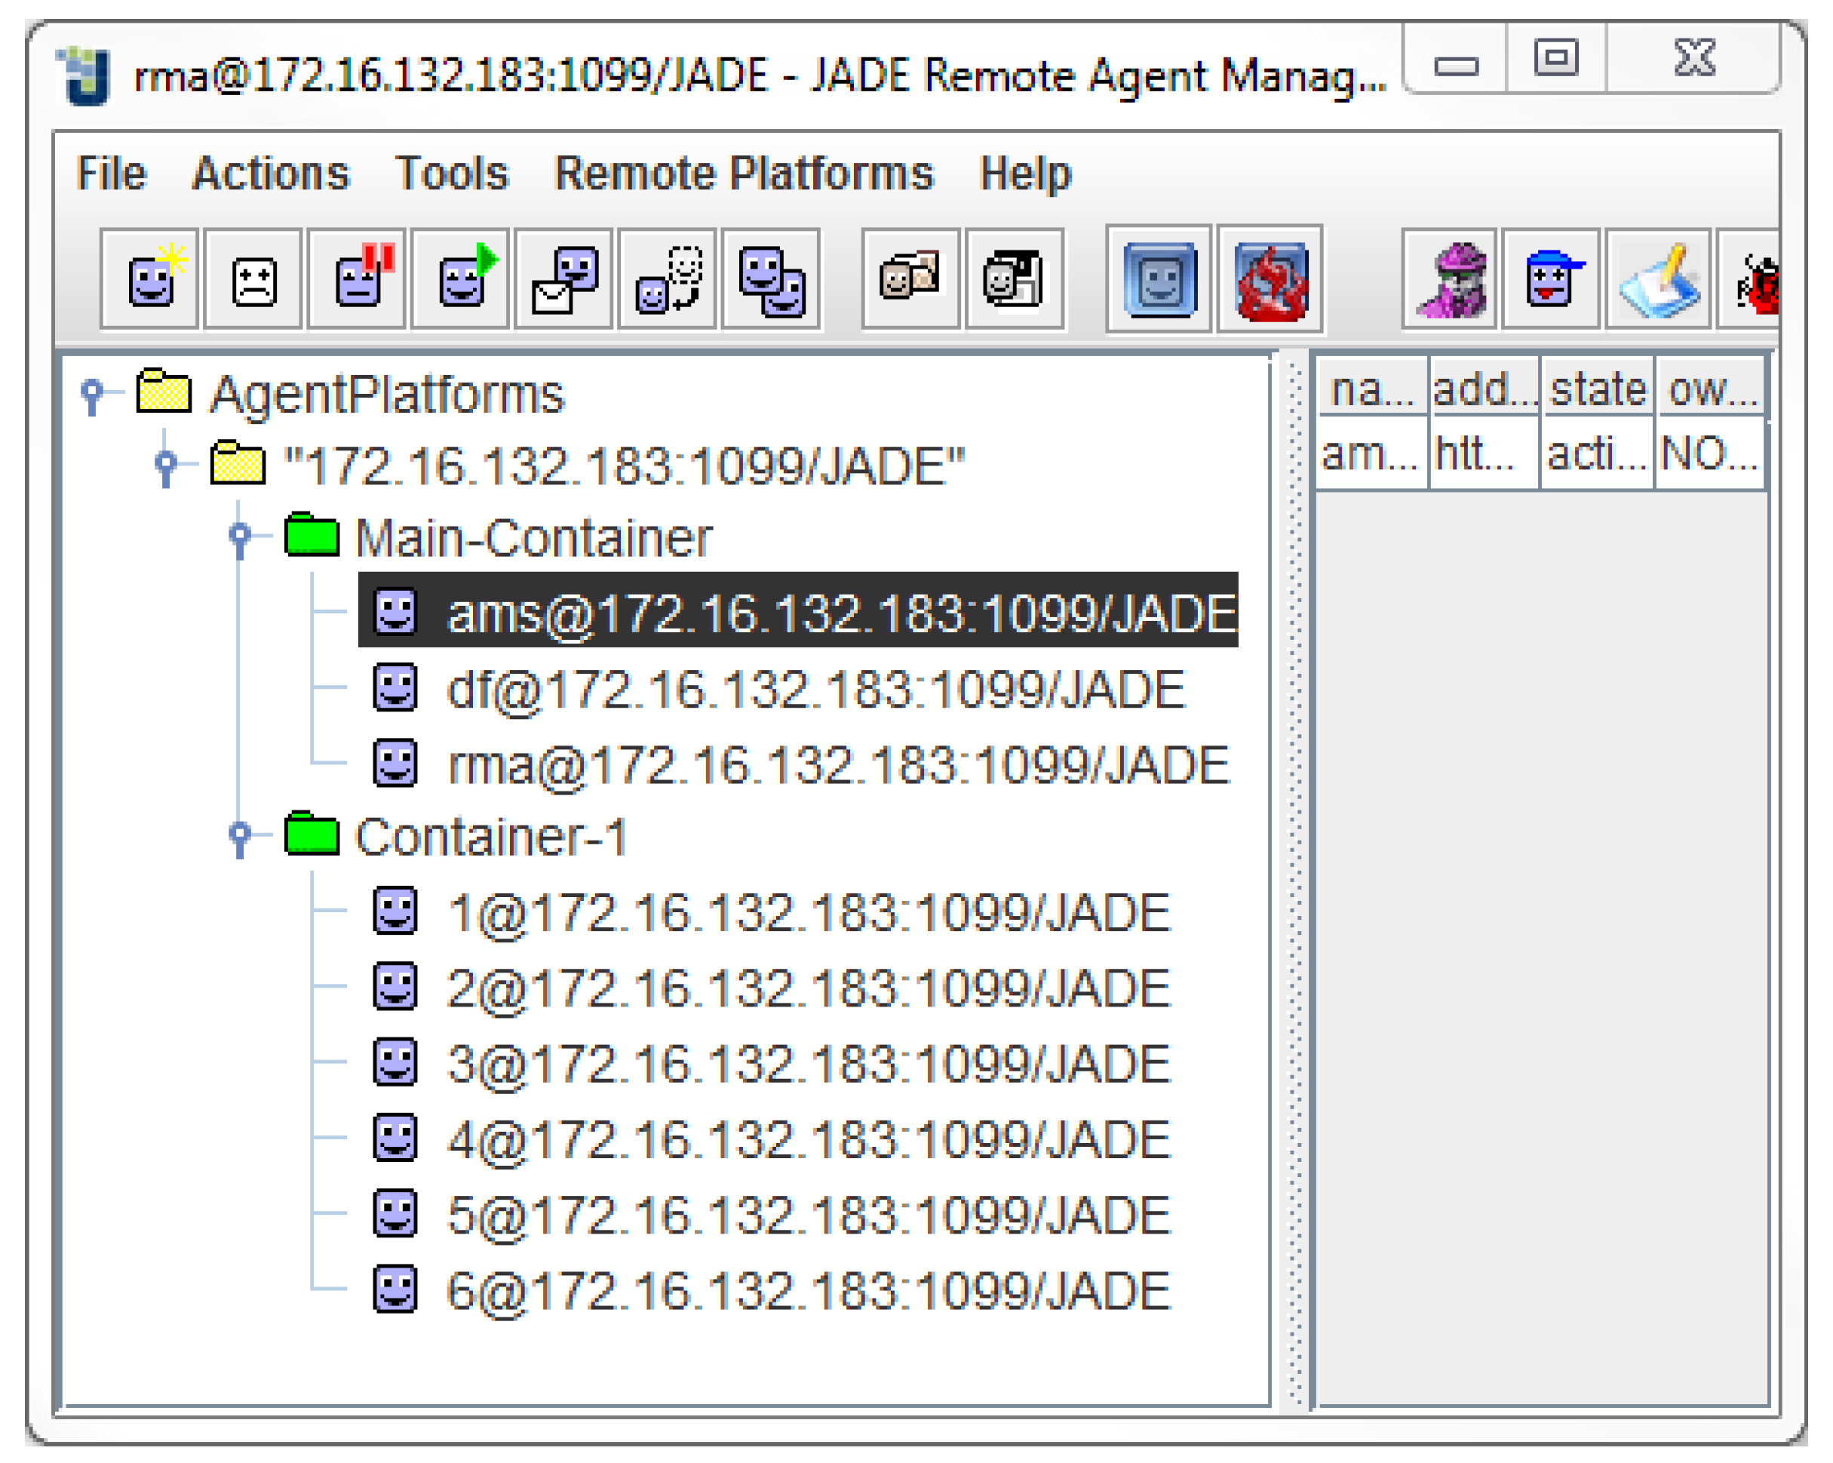This screenshot has width=1833, height=1463.
Task: Open the Introspector ladybug icon
Action: click(1757, 281)
